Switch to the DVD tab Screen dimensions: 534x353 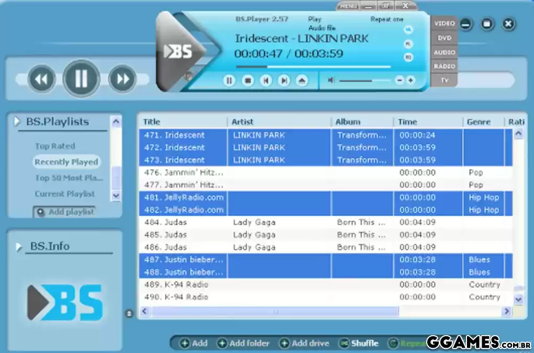pos(444,38)
